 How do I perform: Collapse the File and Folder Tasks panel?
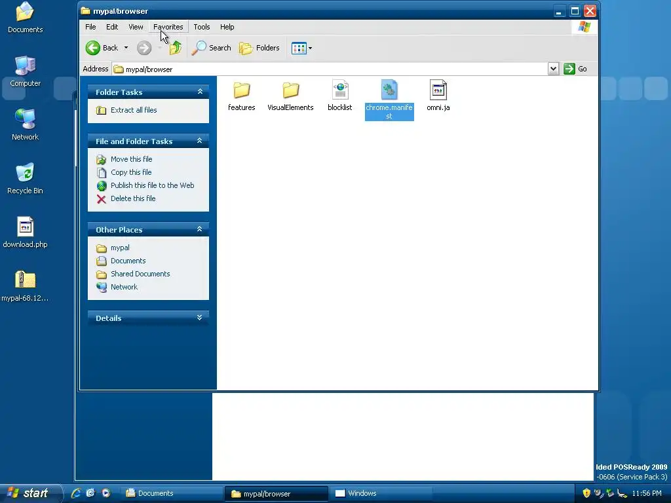(199, 141)
